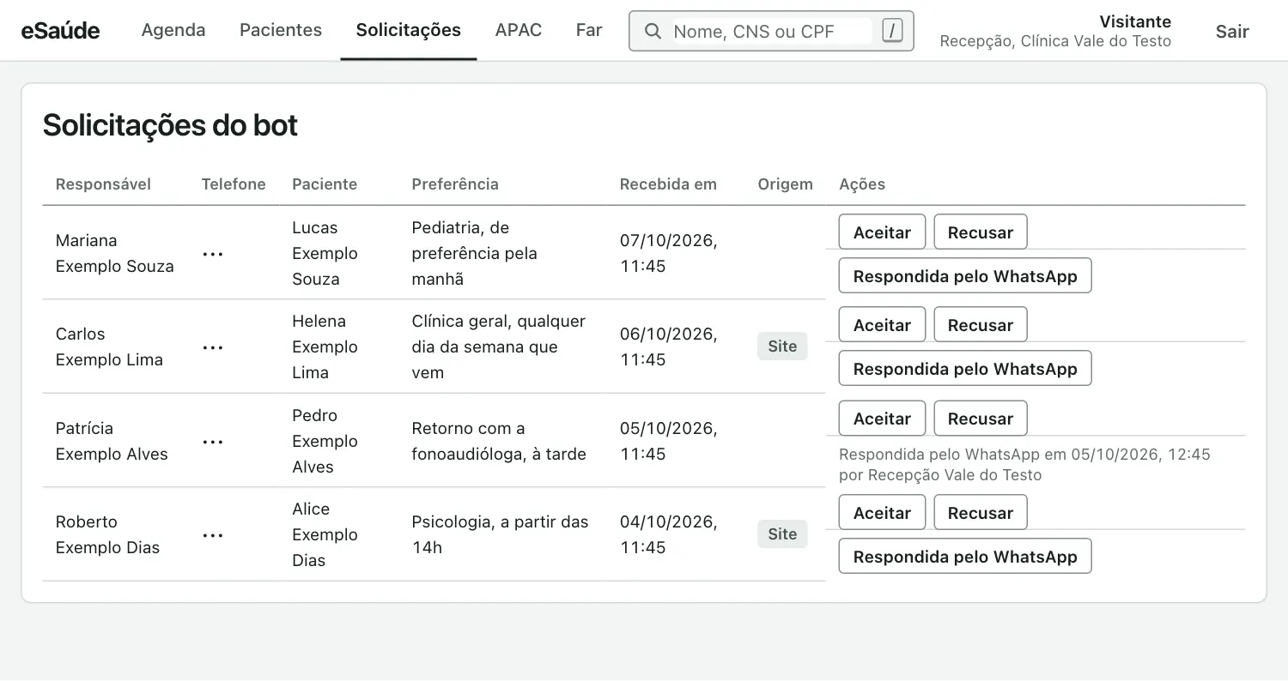Refuse Mariana Exemplo Souza's request
Viewport: 1288px width, 681px height.
tap(981, 232)
